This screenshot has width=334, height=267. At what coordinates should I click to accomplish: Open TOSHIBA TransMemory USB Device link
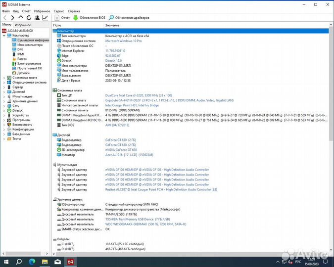[138, 220]
